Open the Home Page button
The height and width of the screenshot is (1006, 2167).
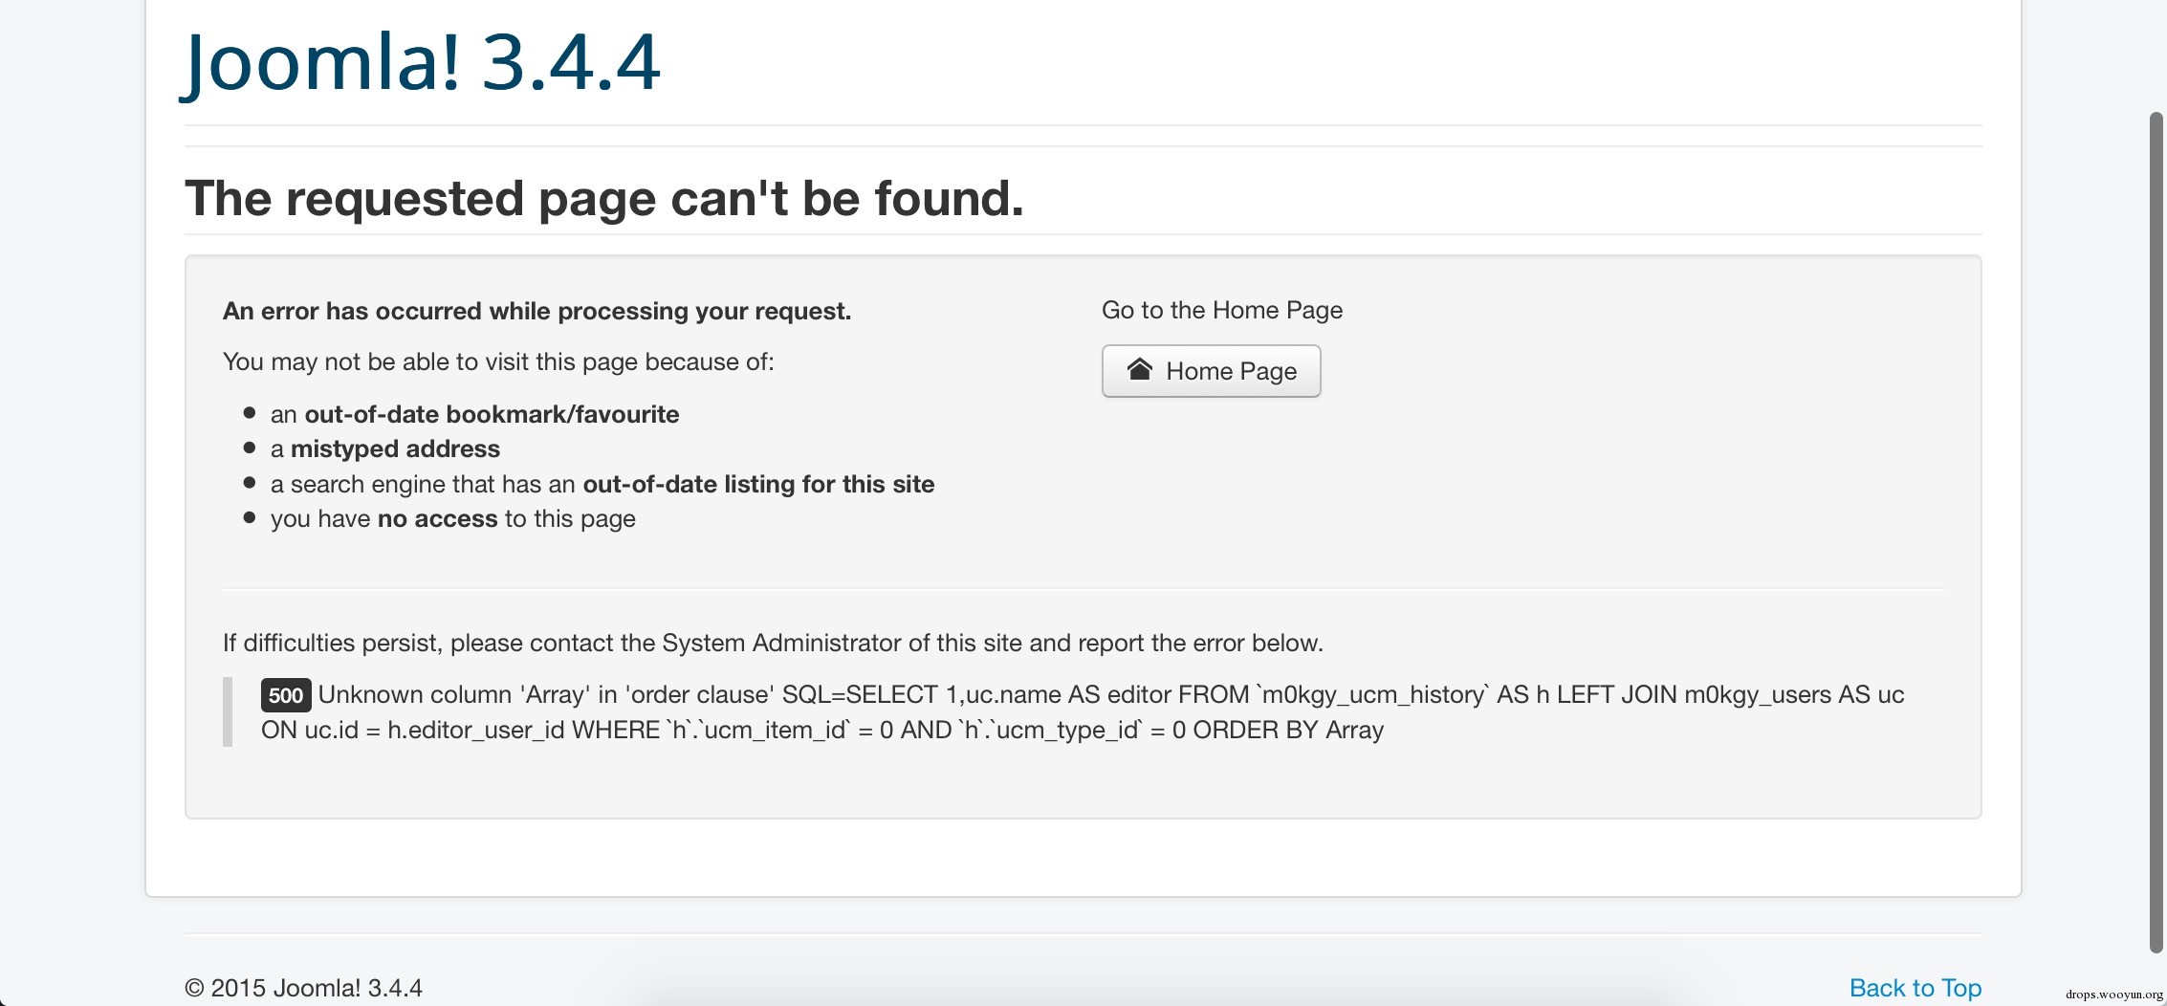(1211, 371)
